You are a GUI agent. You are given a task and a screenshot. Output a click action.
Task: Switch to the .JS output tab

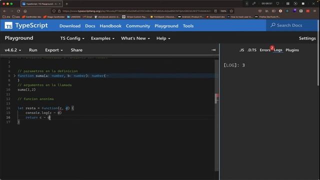tap(241, 50)
